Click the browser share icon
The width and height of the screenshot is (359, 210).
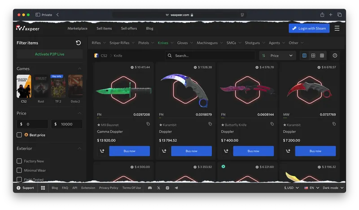[x=322, y=15]
